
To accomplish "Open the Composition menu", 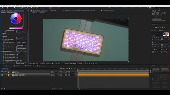I will tap(9, 6).
